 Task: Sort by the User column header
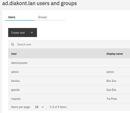click(x=14, y=54)
